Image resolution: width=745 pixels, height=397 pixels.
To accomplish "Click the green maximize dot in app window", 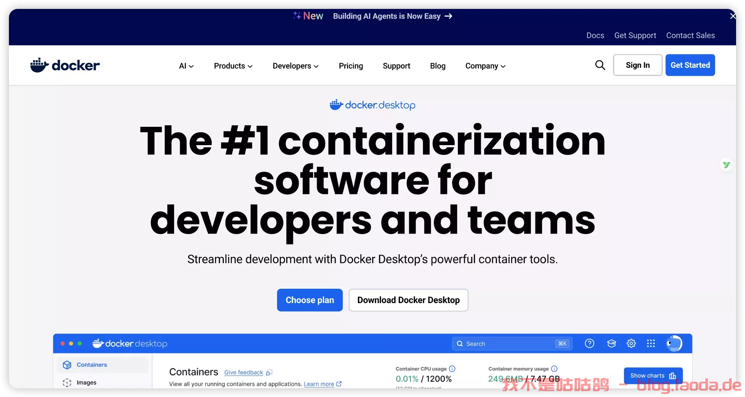I will point(80,343).
